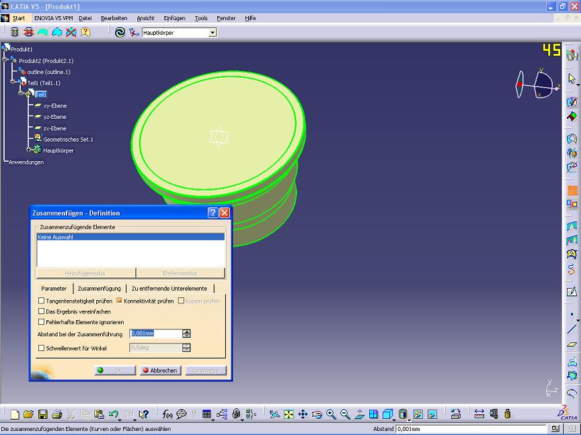Enable Fehlerhafte Elemente ignorieren checkbox
This screenshot has height=435, width=581.
tap(42, 322)
